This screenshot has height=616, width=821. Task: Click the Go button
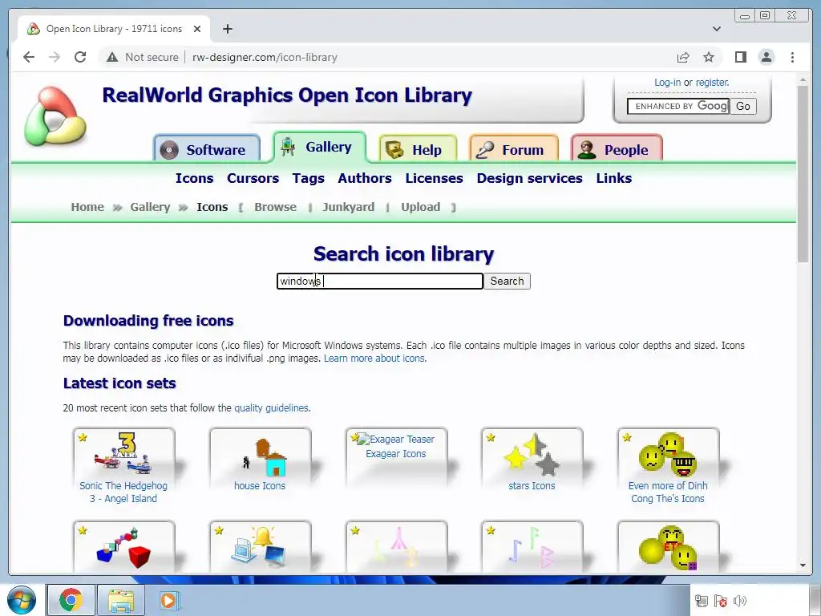click(743, 107)
